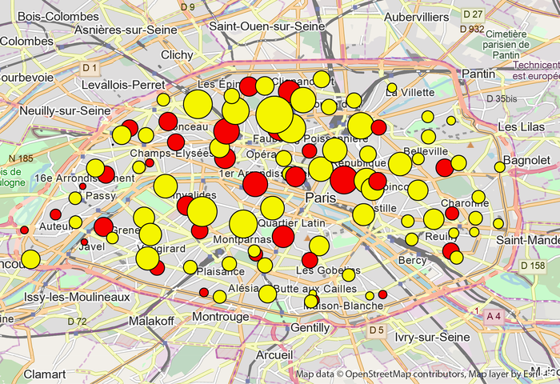Click the Montrouge label

tap(221, 317)
